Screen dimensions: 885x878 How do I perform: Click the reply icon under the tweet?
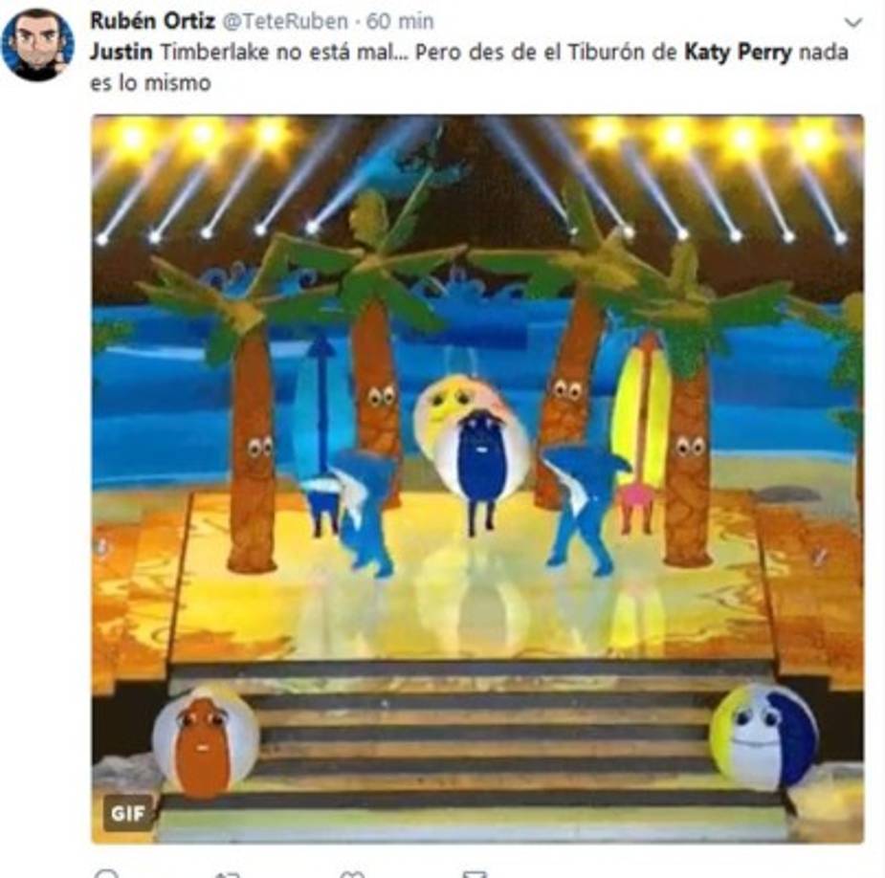[x=108, y=873]
